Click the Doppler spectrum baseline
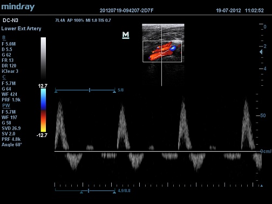 coord(158,151)
